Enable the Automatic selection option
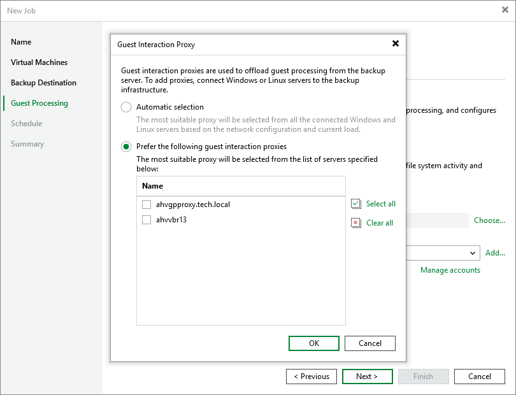 pos(125,107)
